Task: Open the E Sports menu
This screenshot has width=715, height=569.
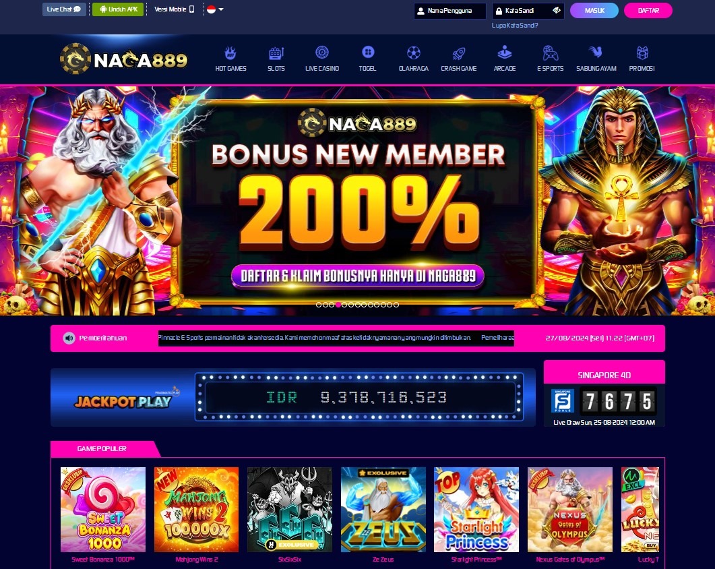Action: tap(550, 59)
